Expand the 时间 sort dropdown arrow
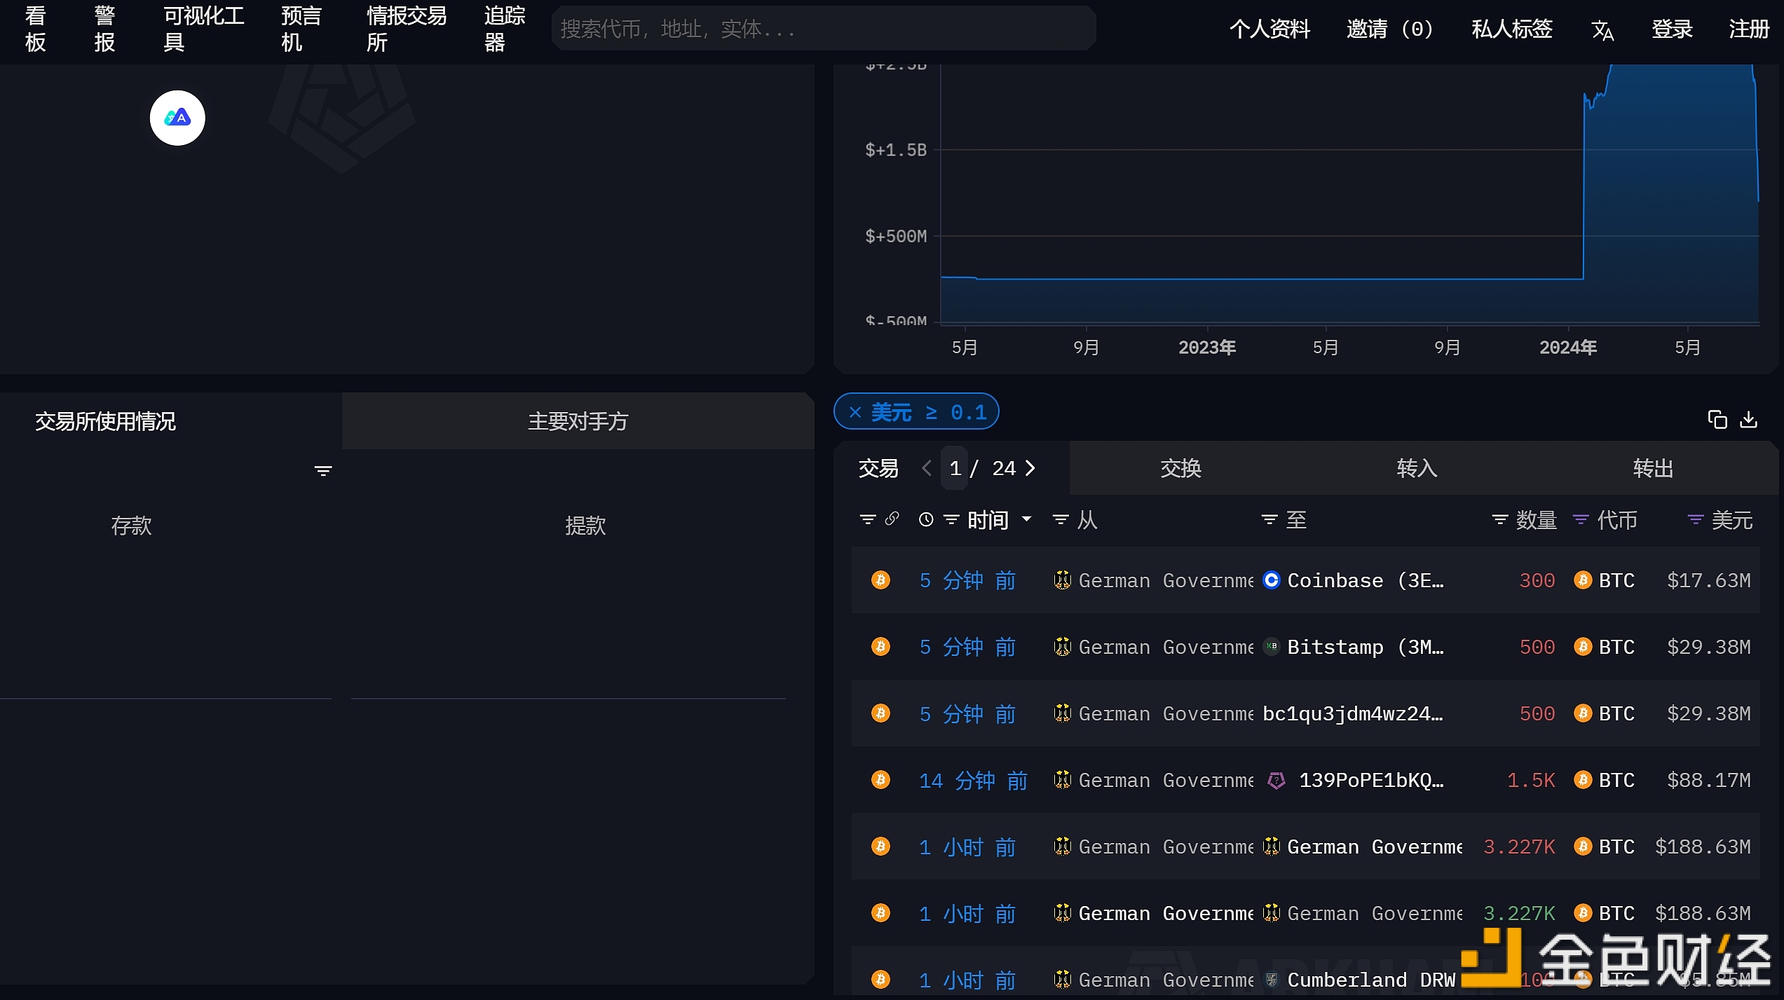1784x1000 pixels. tap(1026, 519)
